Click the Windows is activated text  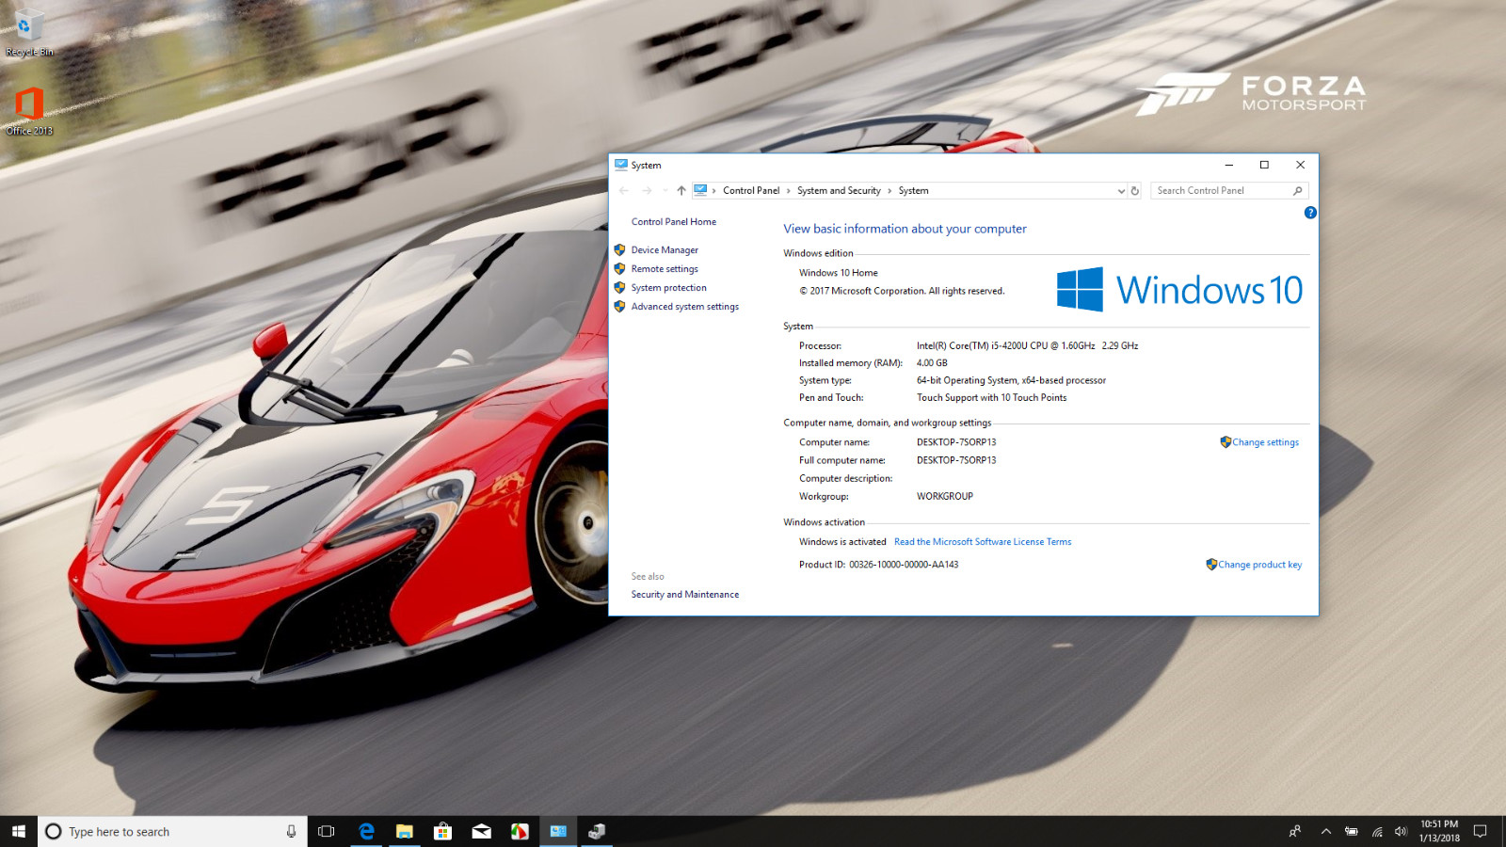coord(842,542)
